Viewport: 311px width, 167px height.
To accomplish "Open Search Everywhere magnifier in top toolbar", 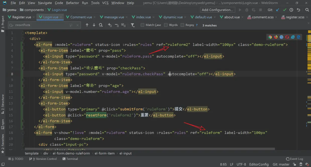I will pyautogui.click(x=307, y=10).
